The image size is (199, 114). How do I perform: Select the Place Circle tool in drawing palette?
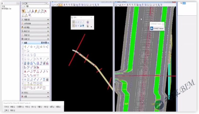click(25, 59)
